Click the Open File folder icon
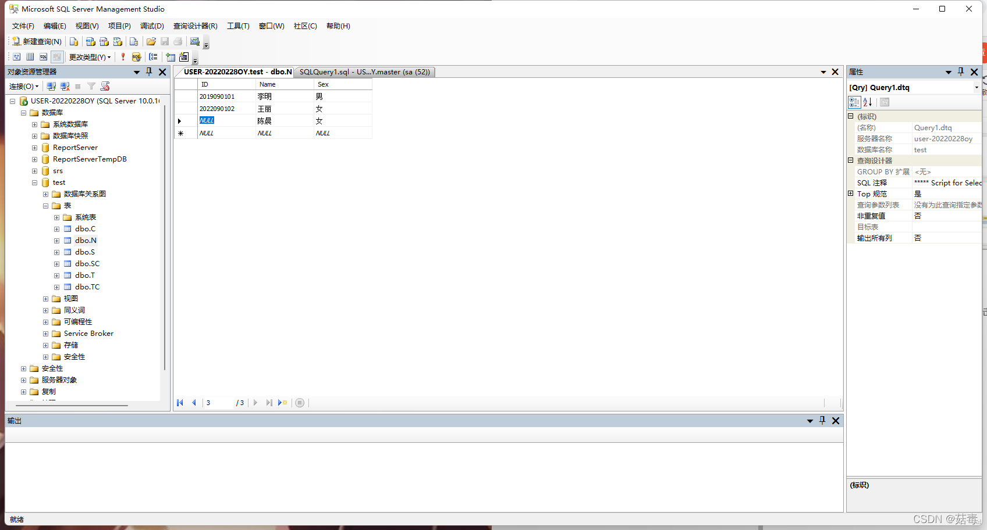Viewport: 987px width, 530px height. [x=151, y=41]
